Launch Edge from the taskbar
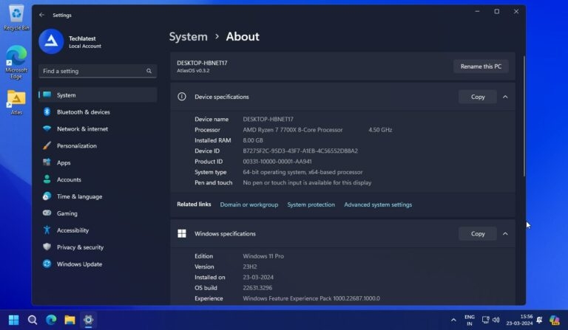Viewport: 568px width, 330px height. point(51,320)
